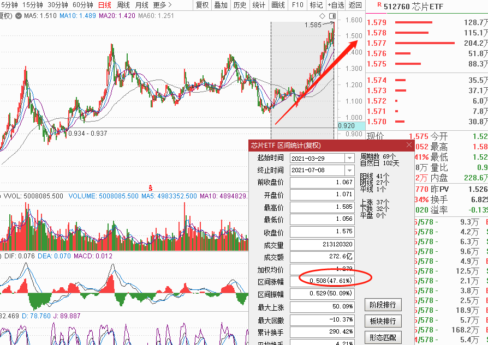This screenshot has height=345, width=488.
Task: Click the 形态匹配 button
Action: (x=383, y=337)
